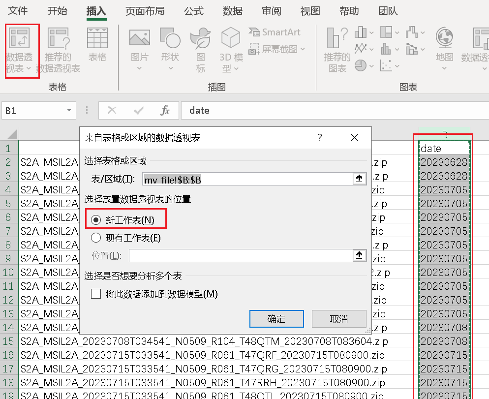Switch to the 审阅 tab

[x=272, y=11]
